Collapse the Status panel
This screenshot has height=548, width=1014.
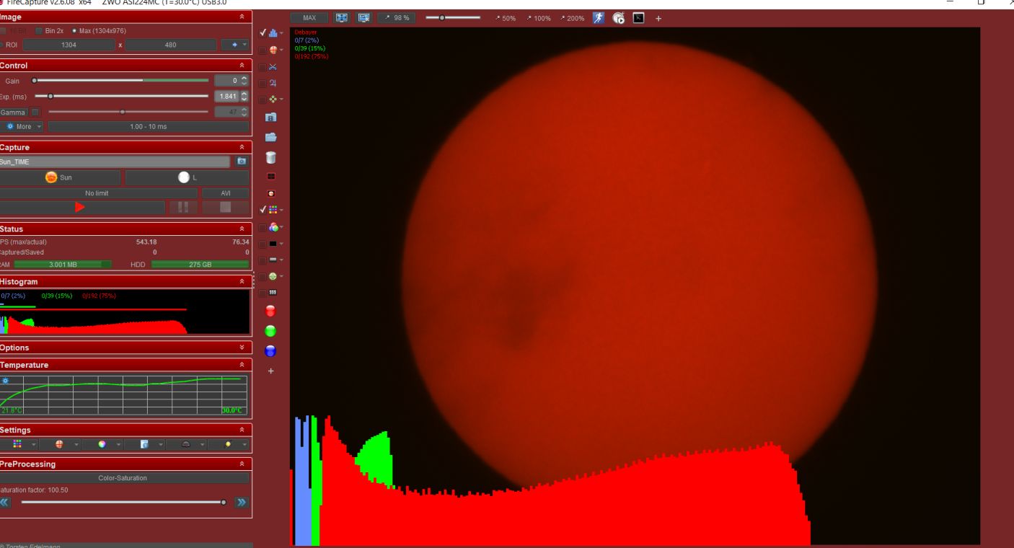[242, 229]
